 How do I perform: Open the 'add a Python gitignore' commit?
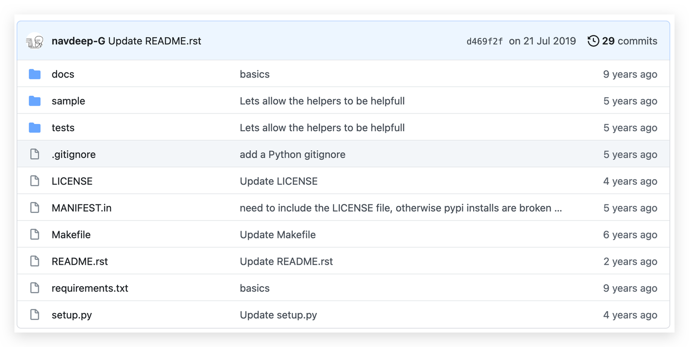tap(292, 154)
